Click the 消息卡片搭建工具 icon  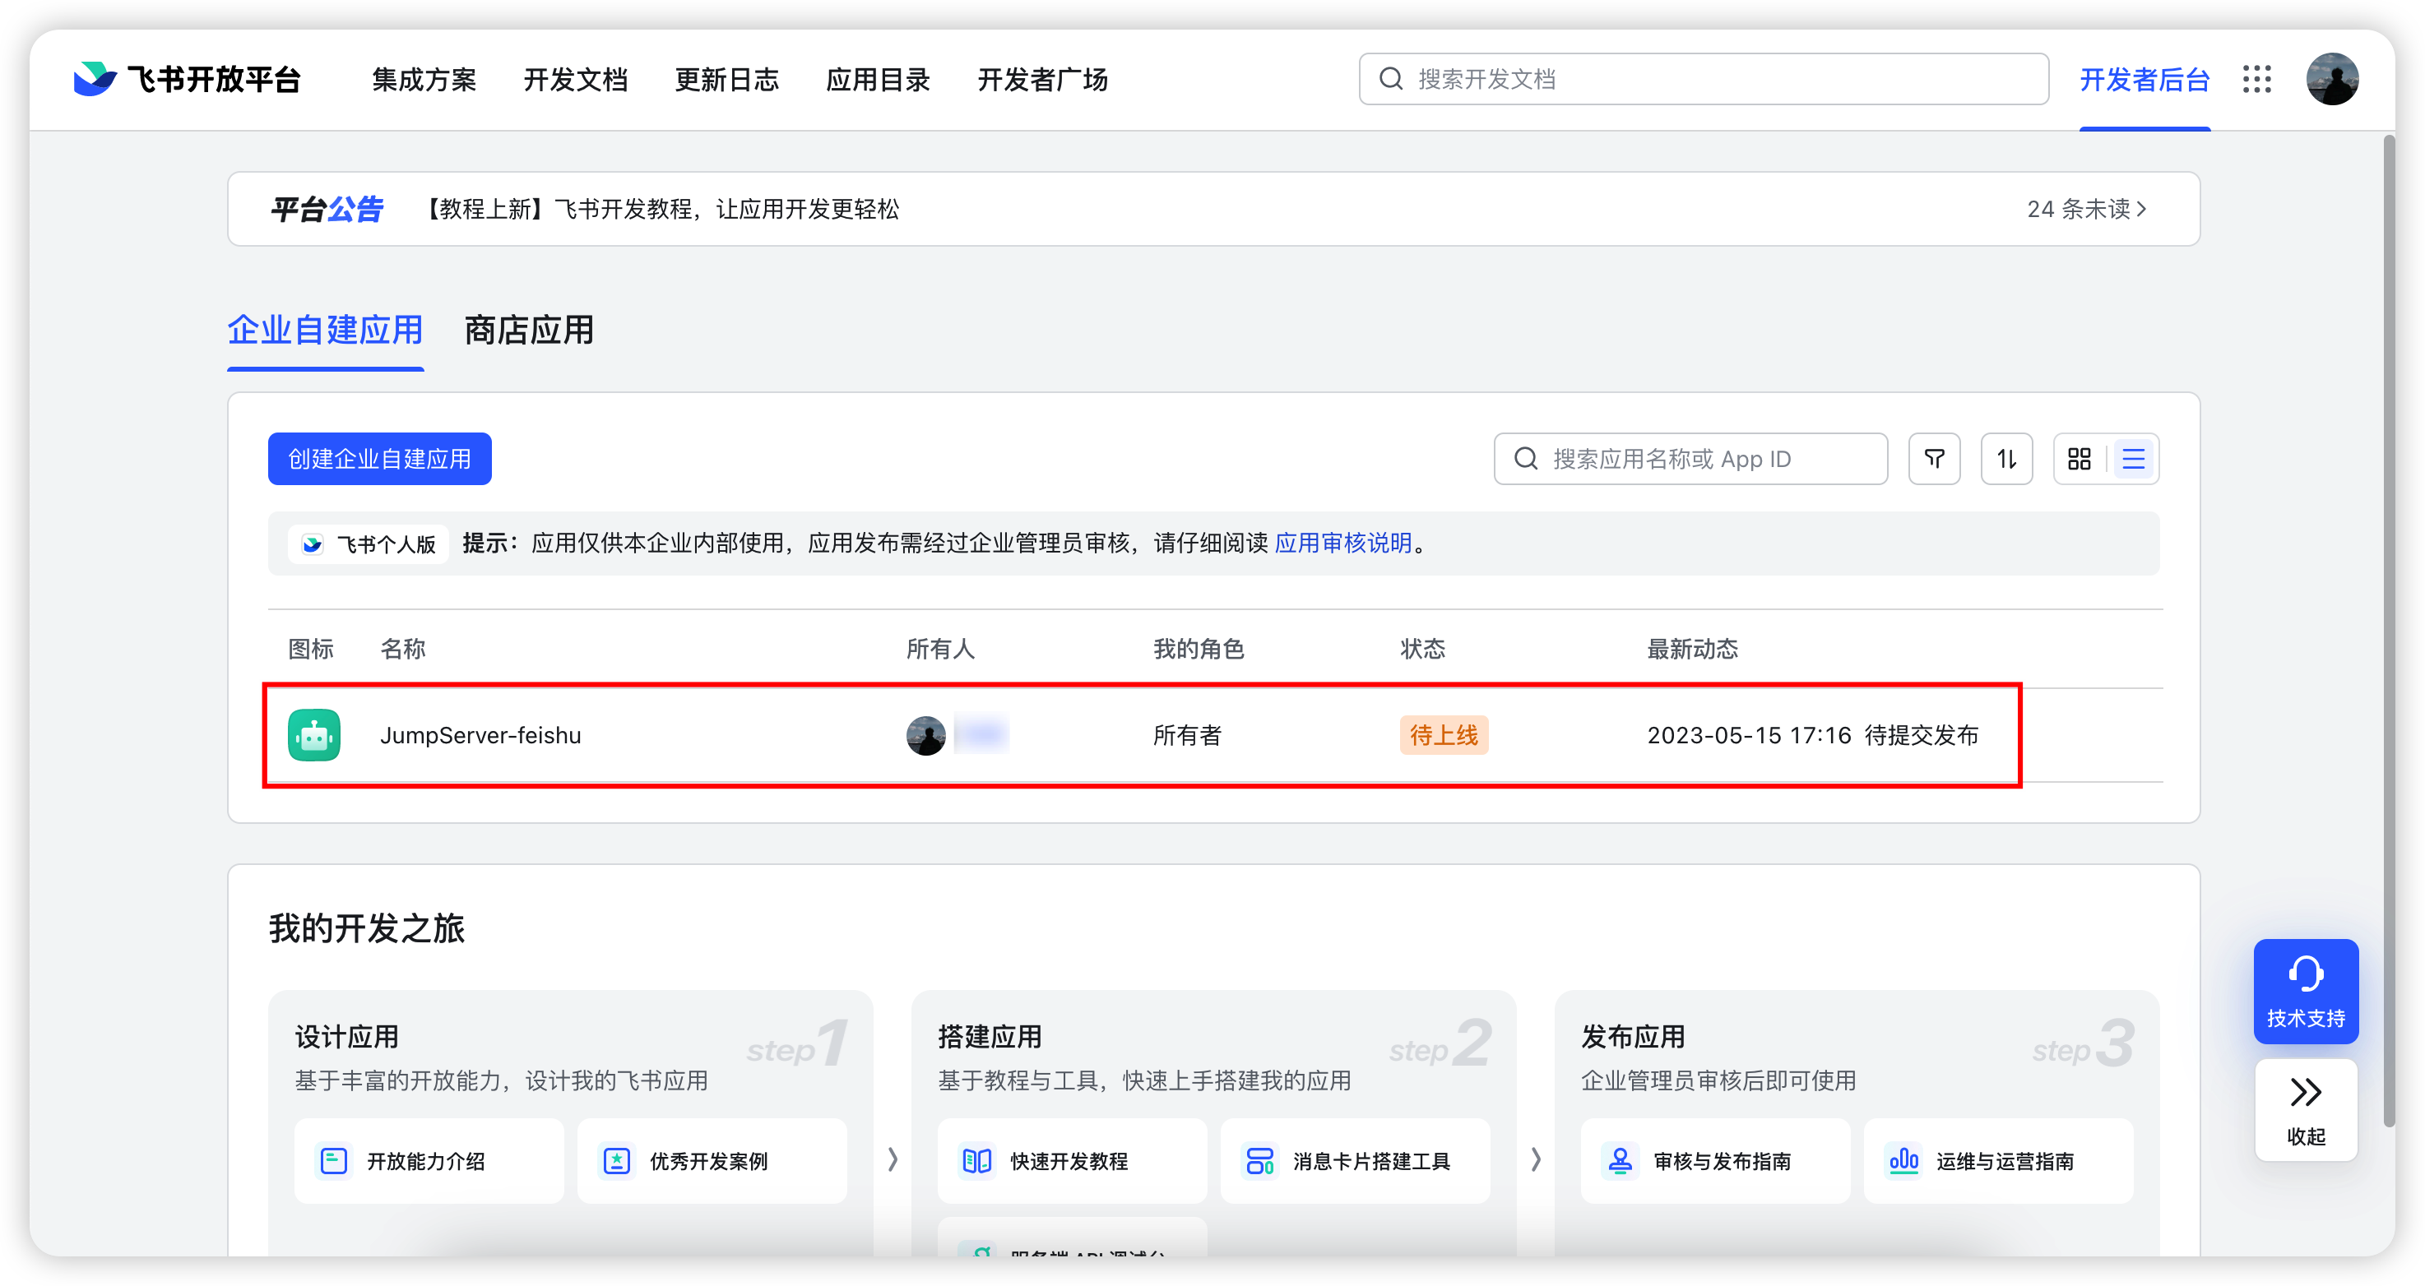[1259, 1161]
